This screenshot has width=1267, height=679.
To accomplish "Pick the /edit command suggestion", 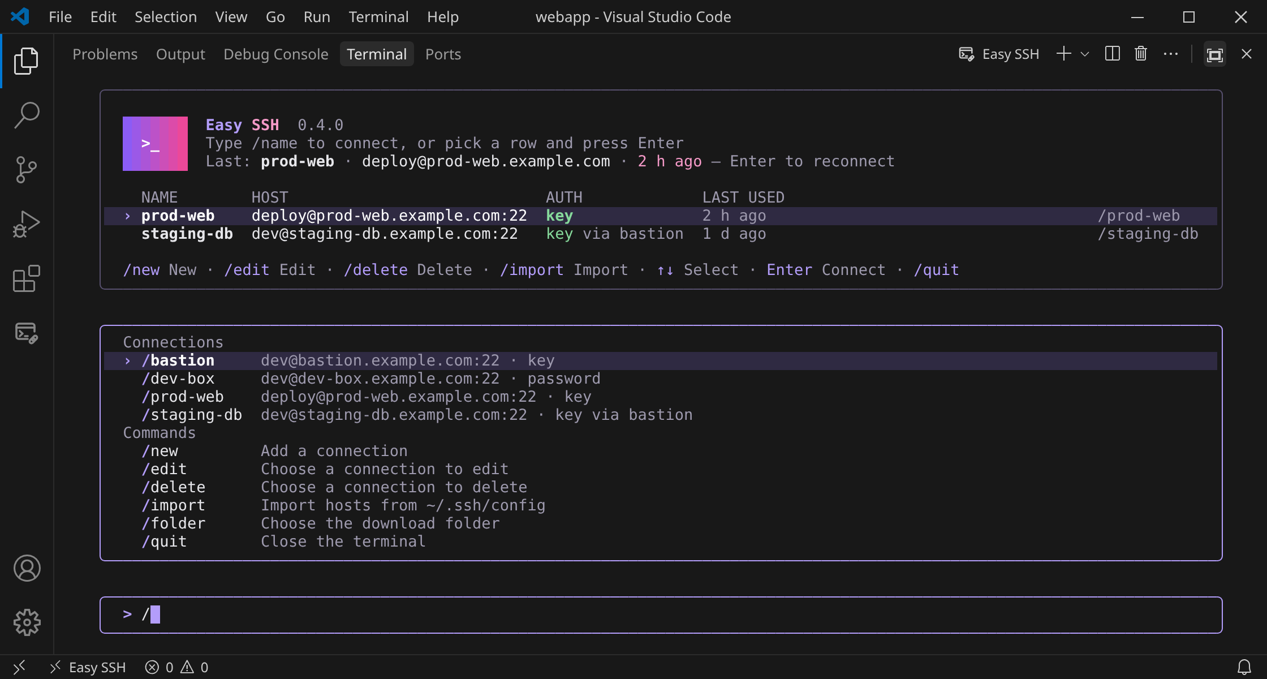I will pyautogui.click(x=661, y=469).
